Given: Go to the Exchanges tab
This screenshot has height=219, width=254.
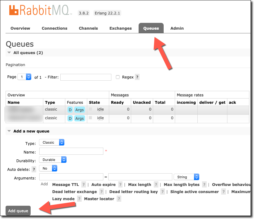Looking at the screenshot, I should 121,28.
